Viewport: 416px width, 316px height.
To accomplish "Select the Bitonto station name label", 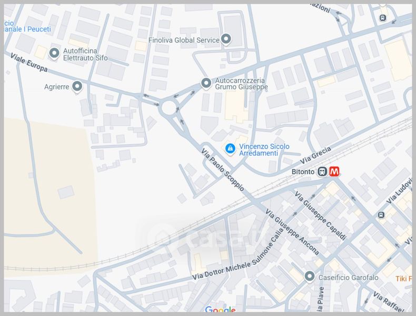I will click(303, 172).
